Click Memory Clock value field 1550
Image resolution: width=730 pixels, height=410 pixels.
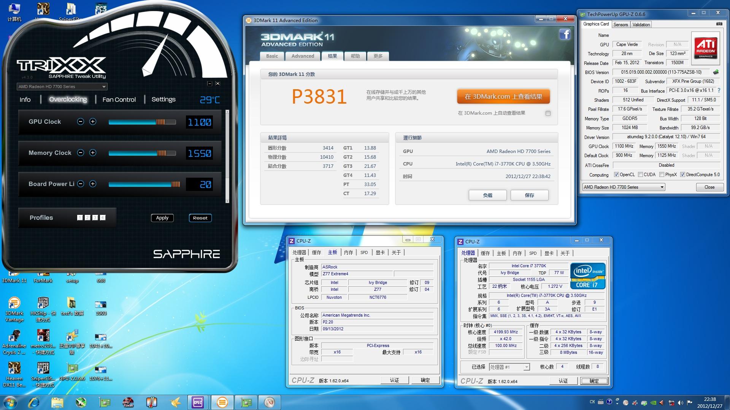[199, 153]
